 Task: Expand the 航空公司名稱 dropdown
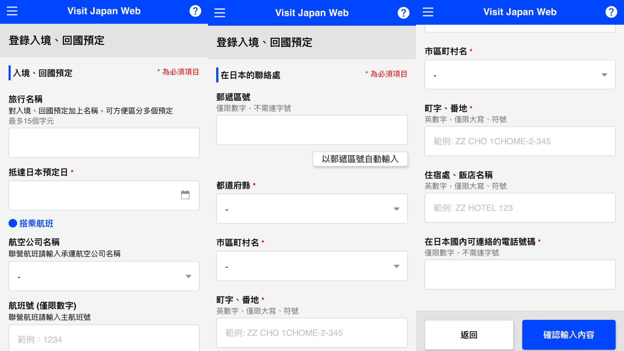[x=104, y=276]
